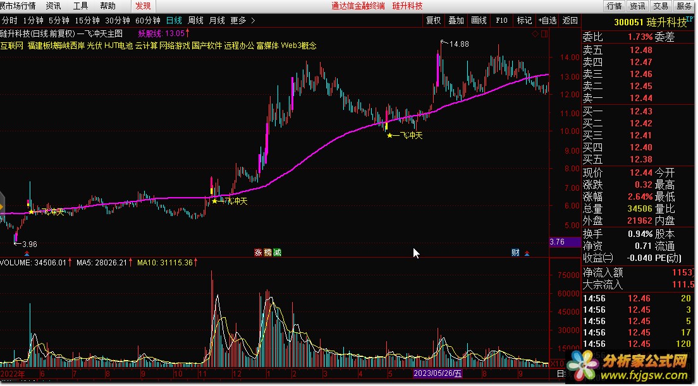Click the MA10: 31115.36 volume label

(x=167, y=263)
